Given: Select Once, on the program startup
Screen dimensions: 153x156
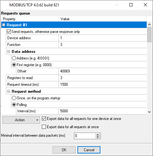Looking at the screenshot, I should point(14,98).
